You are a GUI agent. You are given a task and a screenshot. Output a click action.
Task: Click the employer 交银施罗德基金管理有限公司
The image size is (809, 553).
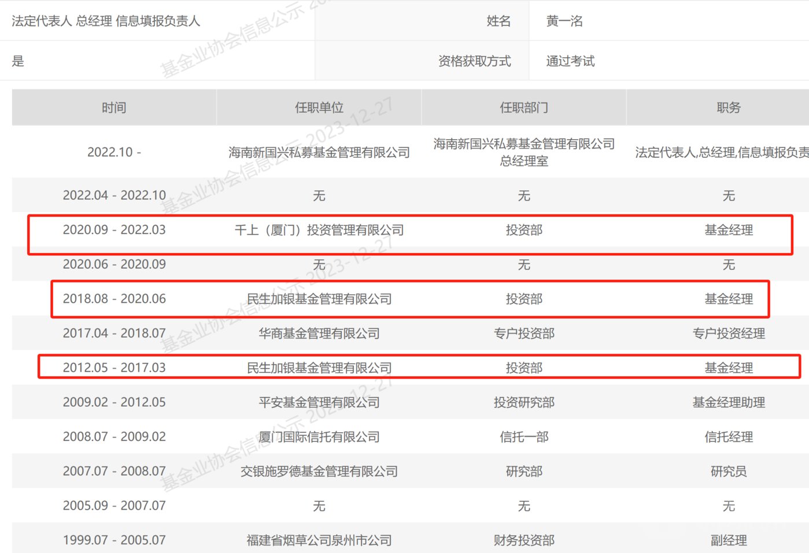[x=319, y=471]
